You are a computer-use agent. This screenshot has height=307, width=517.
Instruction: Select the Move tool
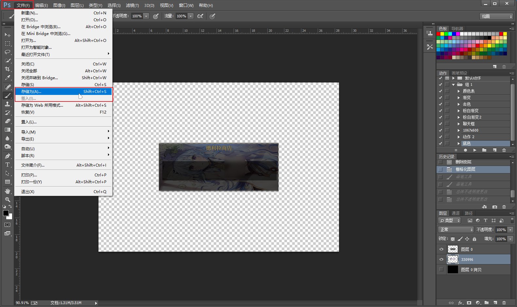[8, 35]
